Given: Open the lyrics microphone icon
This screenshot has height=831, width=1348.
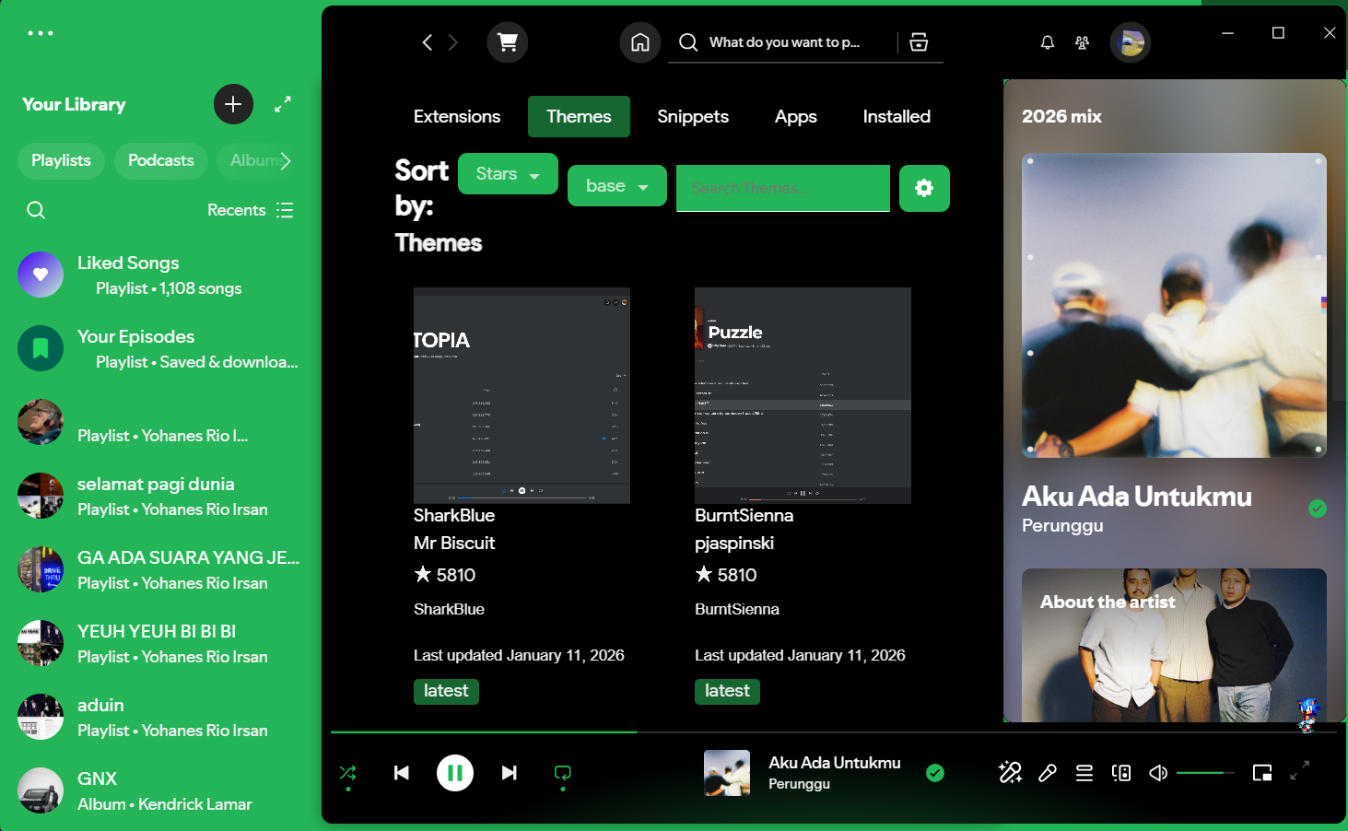Looking at the screenshot, I should [1048, 773].
